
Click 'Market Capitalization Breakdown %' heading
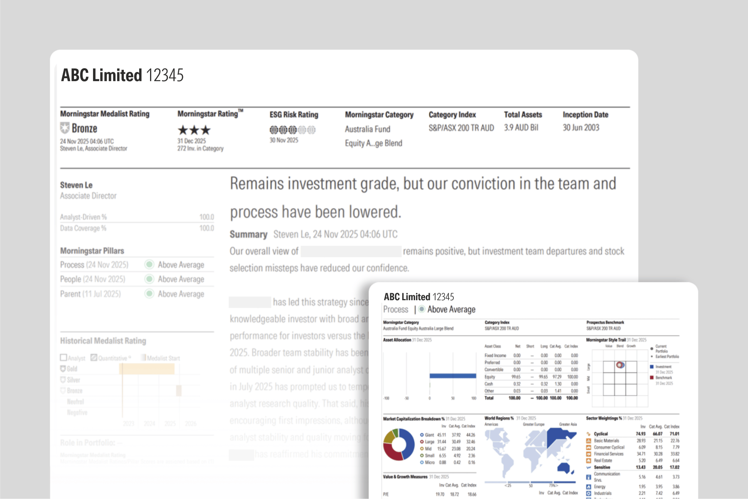point(414,419)
